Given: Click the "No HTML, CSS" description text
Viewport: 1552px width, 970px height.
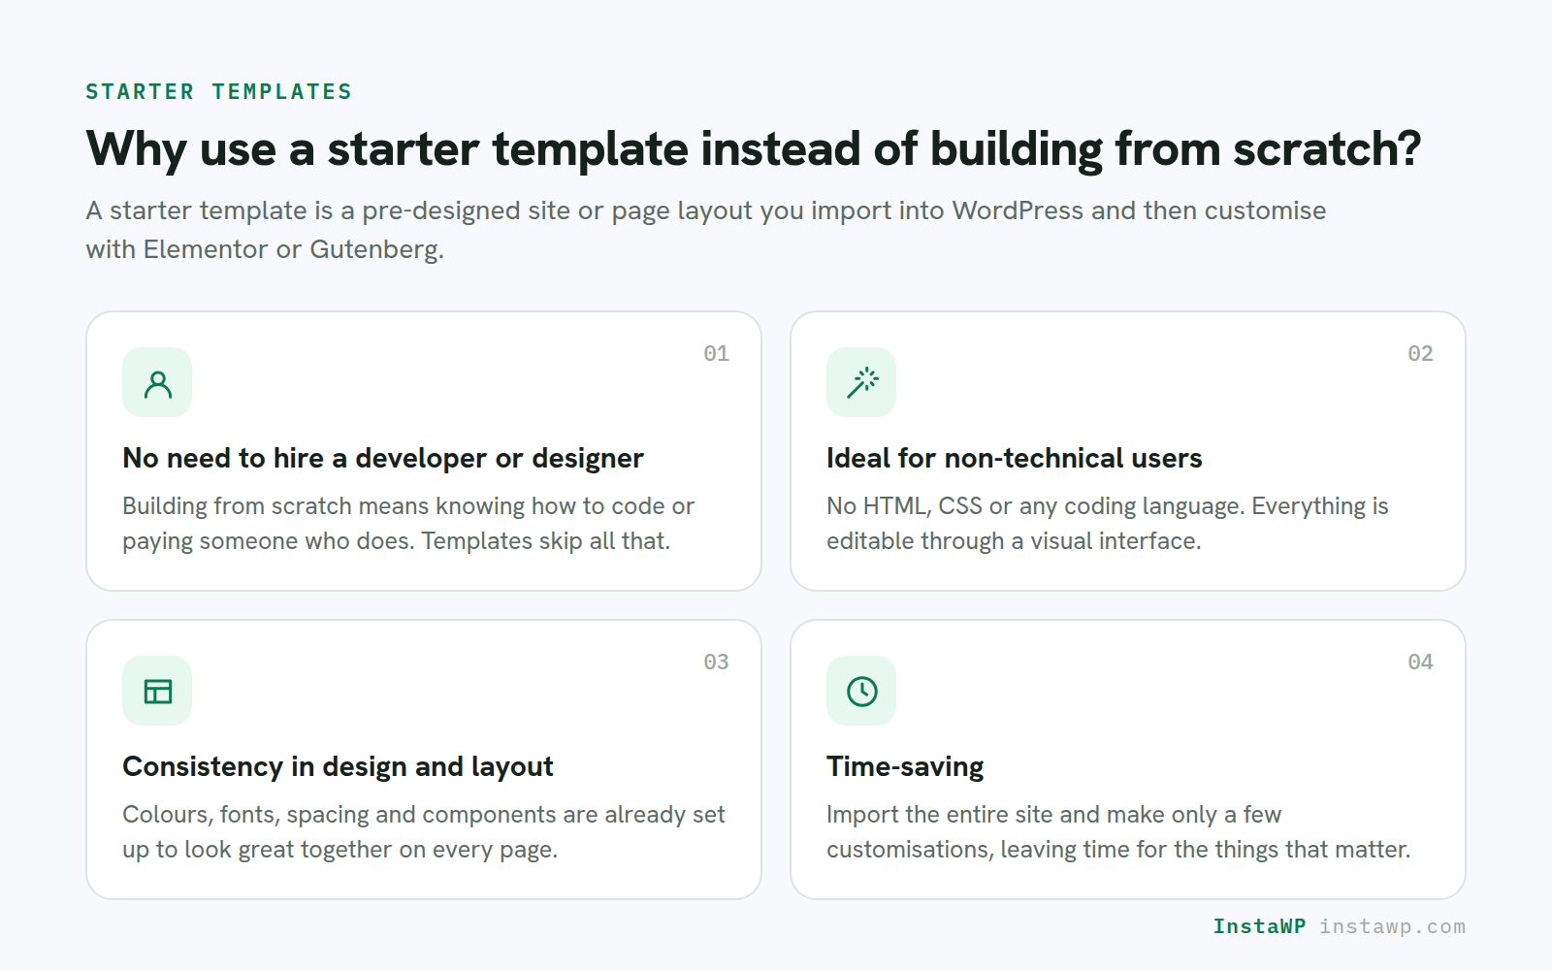Looking at the screenshot, I should coord(1108,524).
